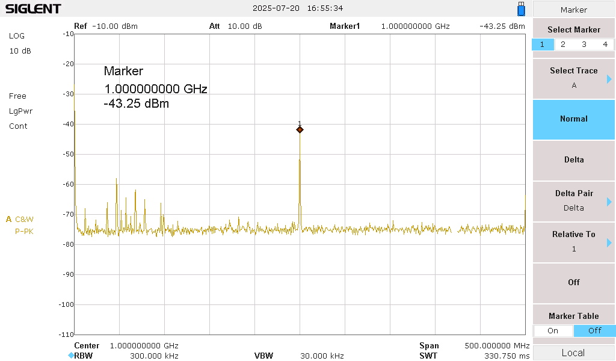Click the Center frequency value 1.000000000 GHz
Screen dimensions: 616x361
[144, 346]
